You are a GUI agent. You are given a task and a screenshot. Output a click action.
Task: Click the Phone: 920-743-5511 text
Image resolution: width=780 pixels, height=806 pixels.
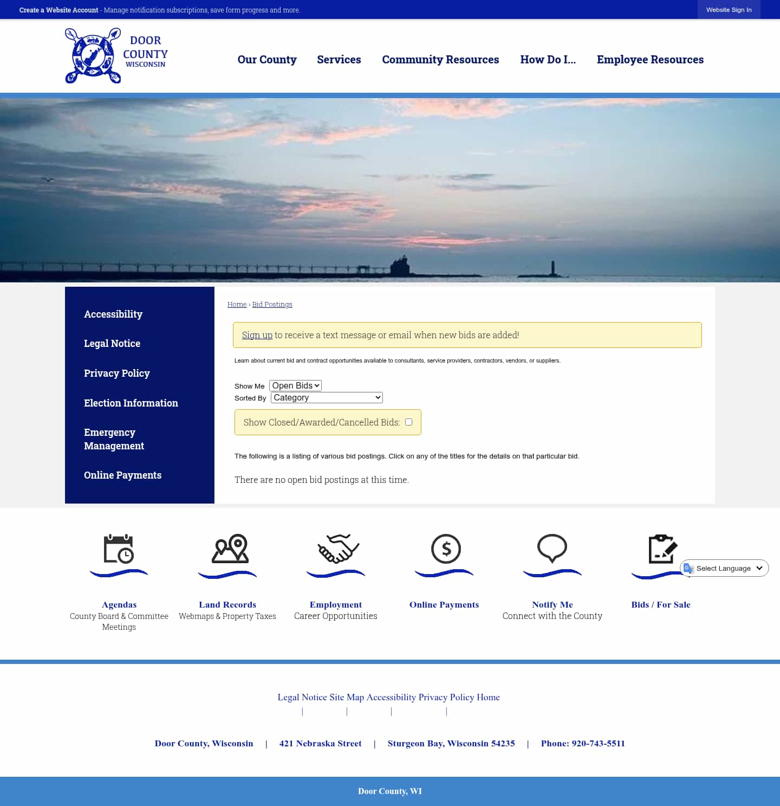[583, 744]
